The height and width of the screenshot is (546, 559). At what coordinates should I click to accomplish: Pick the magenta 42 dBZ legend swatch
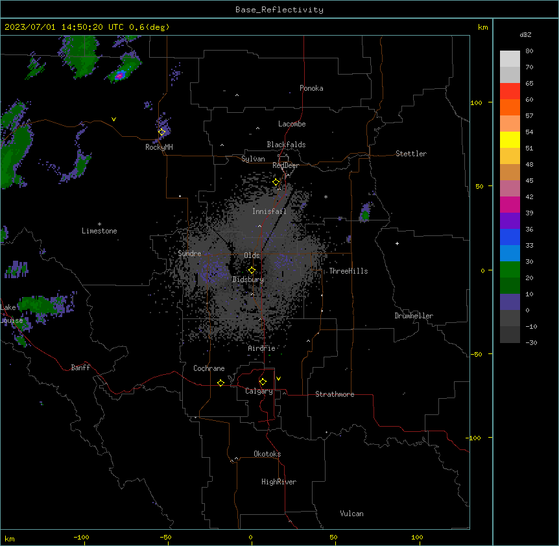(510, 204)
